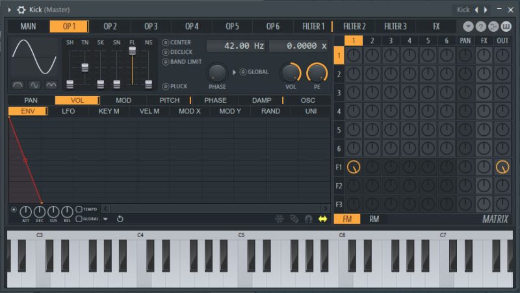The width and height of the screenshot is (520, 293).
Task: Click the envelope scrollbar right arrow
Action: [326, 209]
